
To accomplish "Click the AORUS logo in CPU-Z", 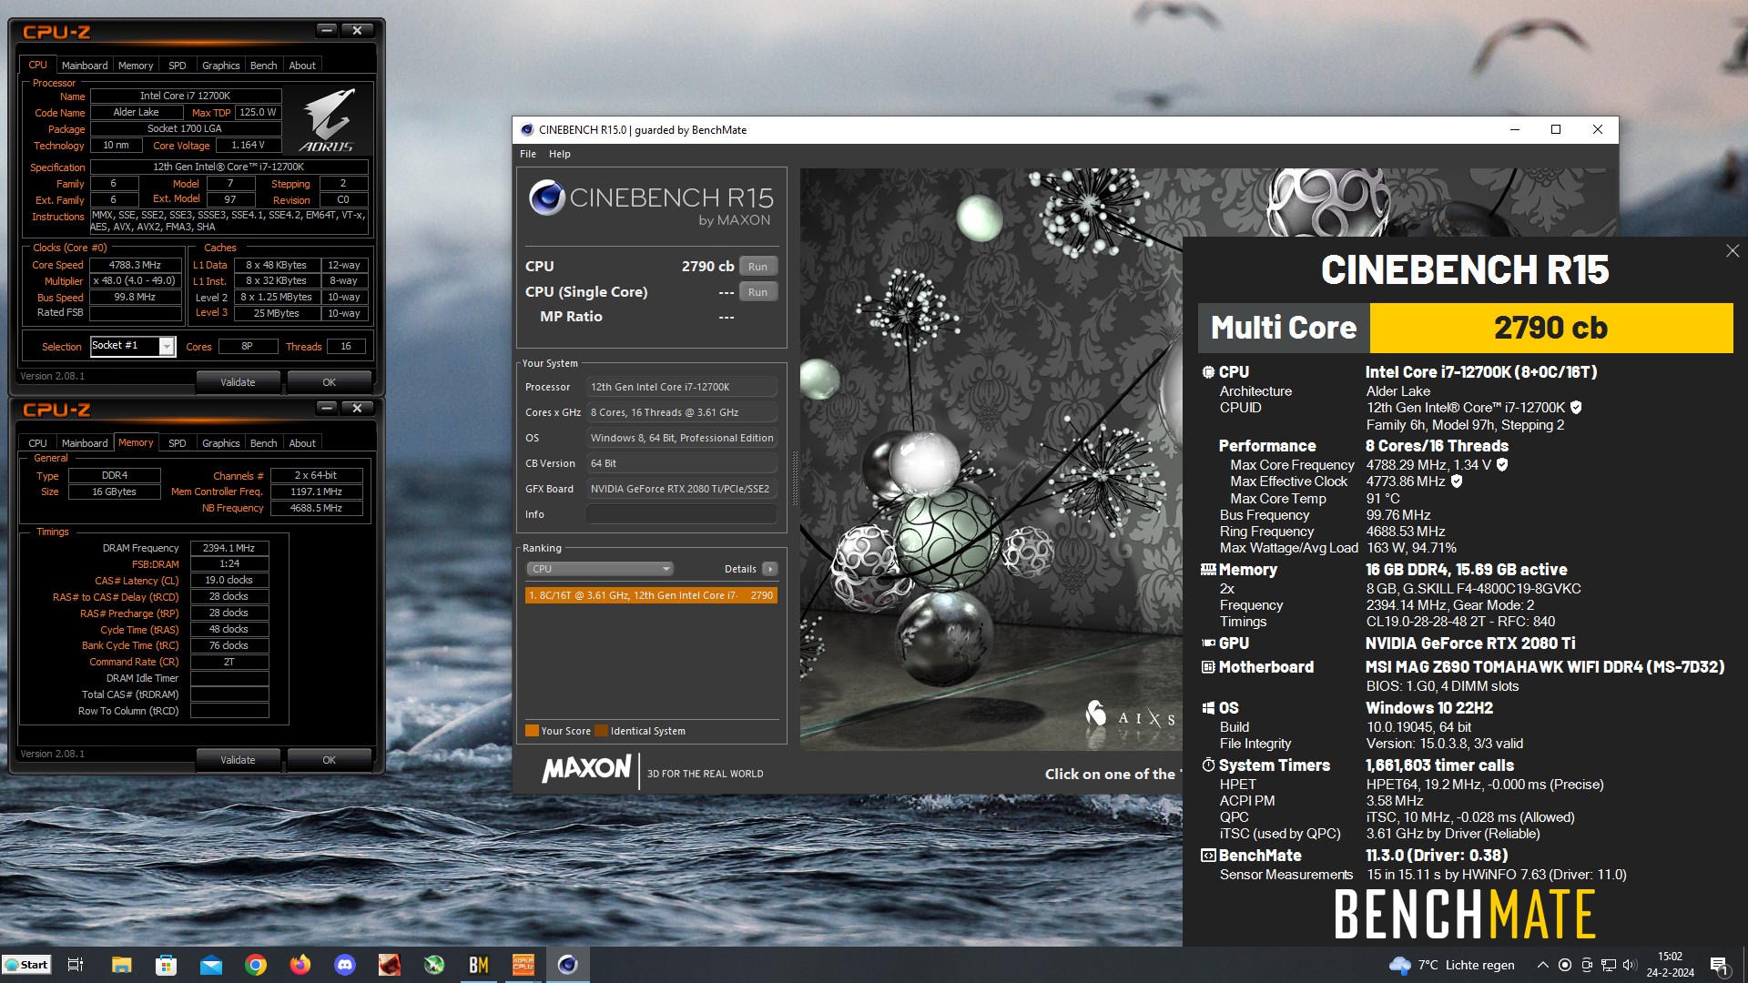I will (327, 119).
